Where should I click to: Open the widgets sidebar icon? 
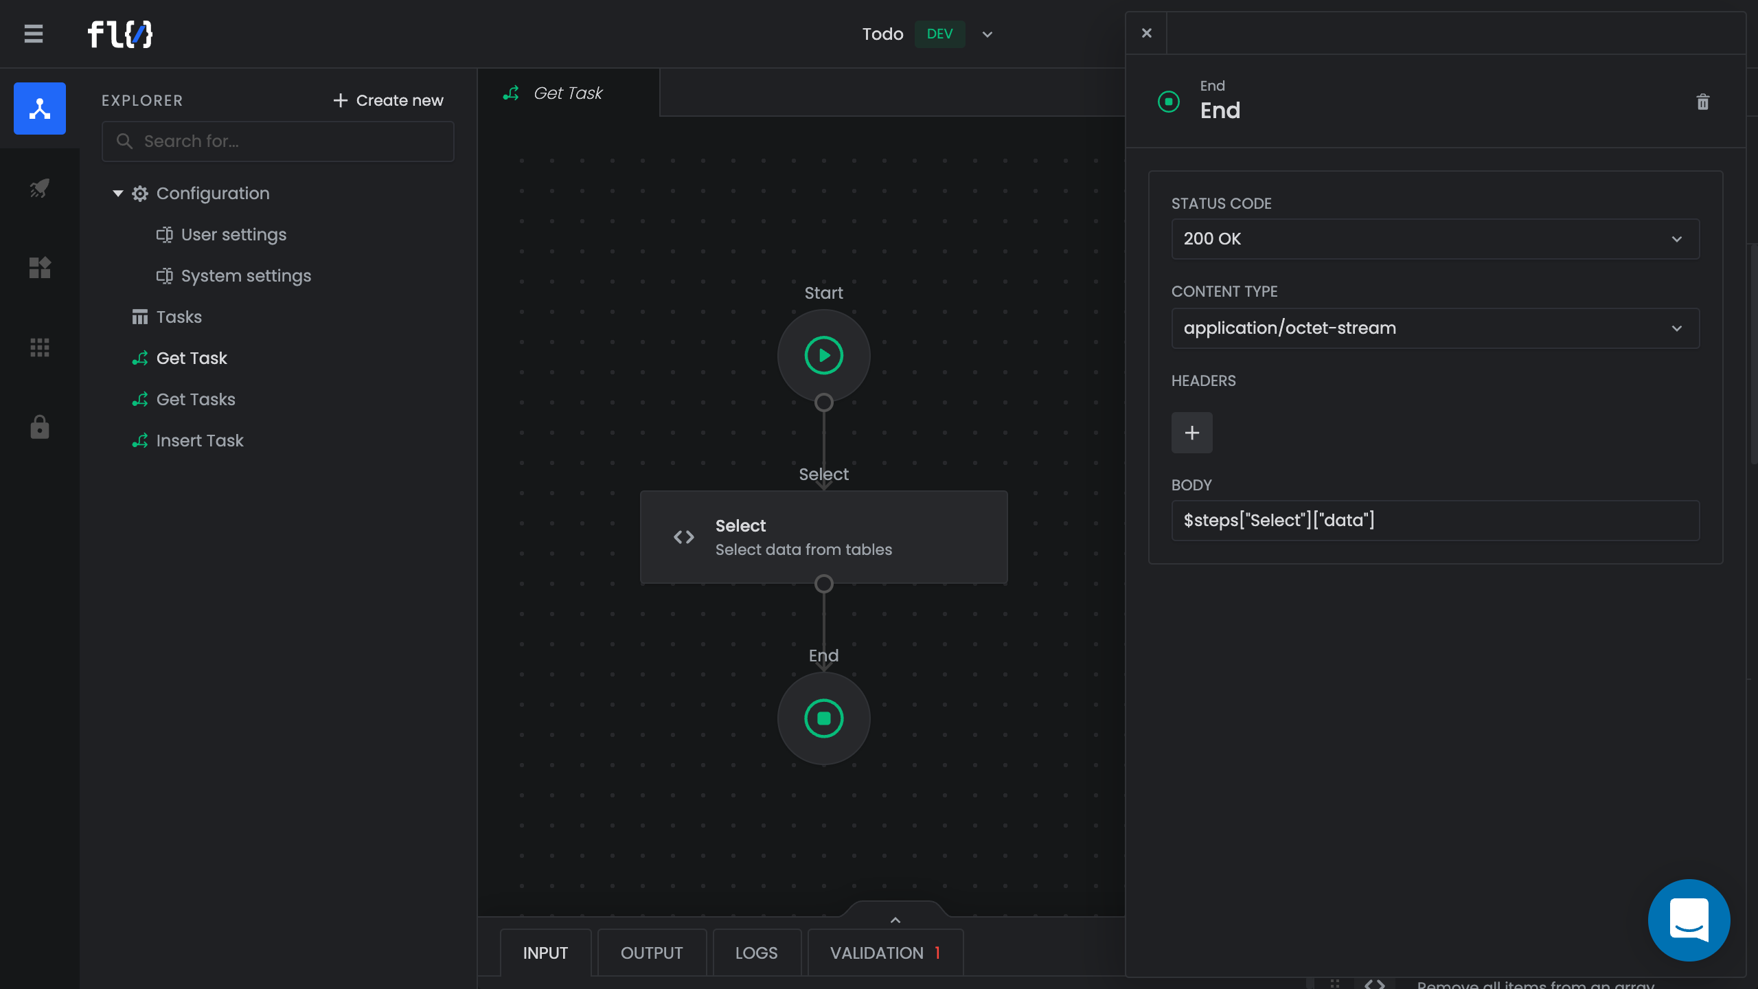(x=40, y=267)
